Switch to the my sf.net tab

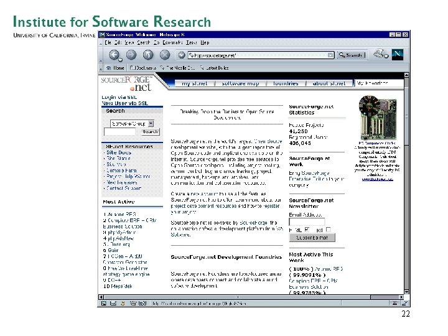[195, 83]
